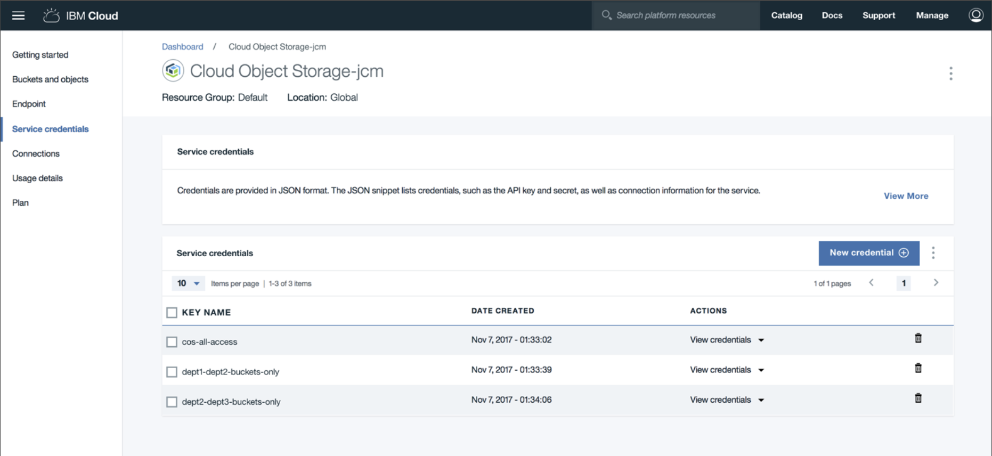Focus the Search platform resources field
992x456 pixels.
tap(676, 15)
